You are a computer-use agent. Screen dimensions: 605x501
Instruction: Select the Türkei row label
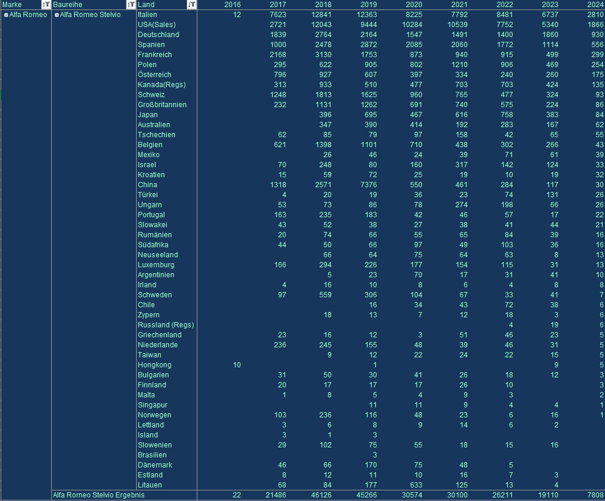click(x=148, y=195)
